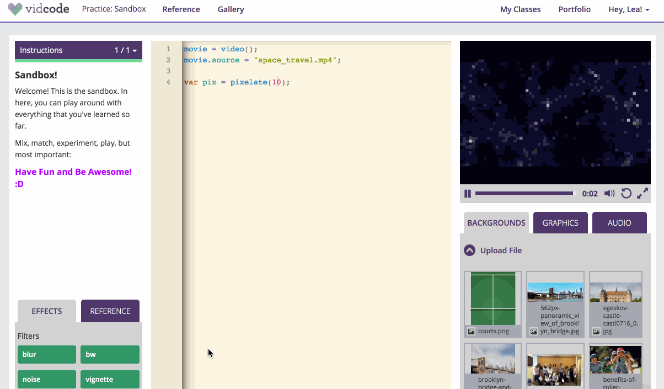The width and height of the screenshot is (664, 389).
Task: Go to the Gallery page
Action: pos(231,9)
